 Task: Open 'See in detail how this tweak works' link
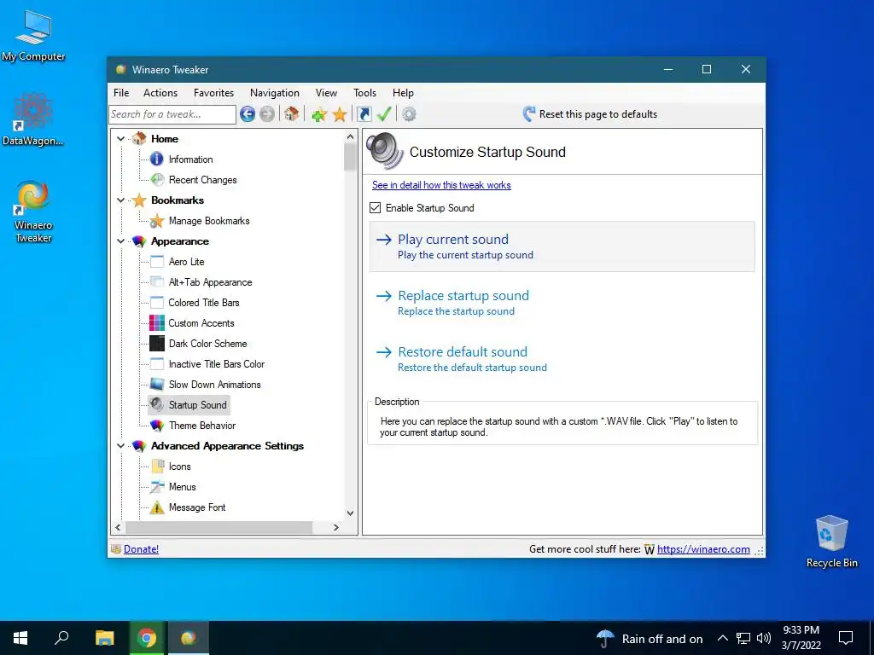point(441,185)
